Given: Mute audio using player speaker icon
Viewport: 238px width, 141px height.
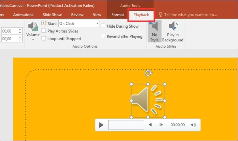Looking at the screenshot, I should (193, 125).
